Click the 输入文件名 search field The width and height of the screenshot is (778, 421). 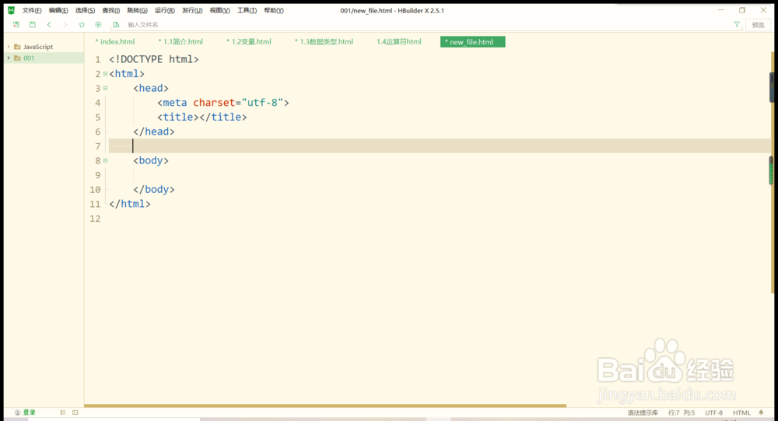click(426, 24)
